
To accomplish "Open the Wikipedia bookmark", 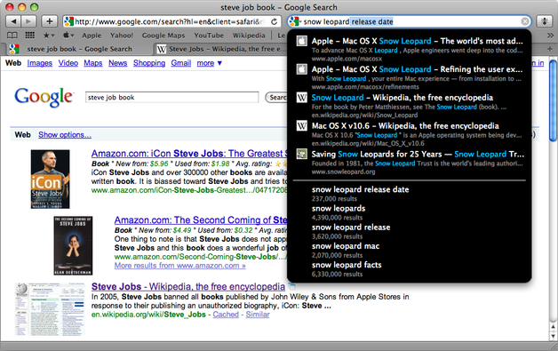I will click(x=249, y=36).
